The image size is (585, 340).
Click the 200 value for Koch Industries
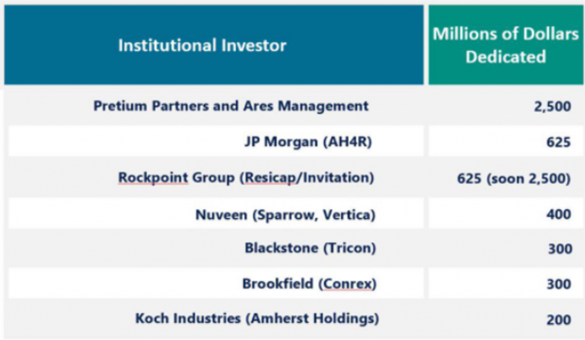pos(558,319)
